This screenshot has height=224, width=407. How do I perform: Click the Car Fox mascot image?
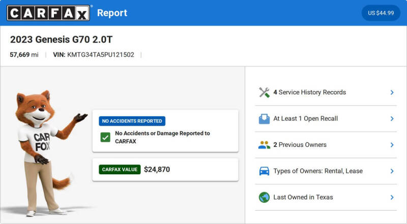click(49, 153)
